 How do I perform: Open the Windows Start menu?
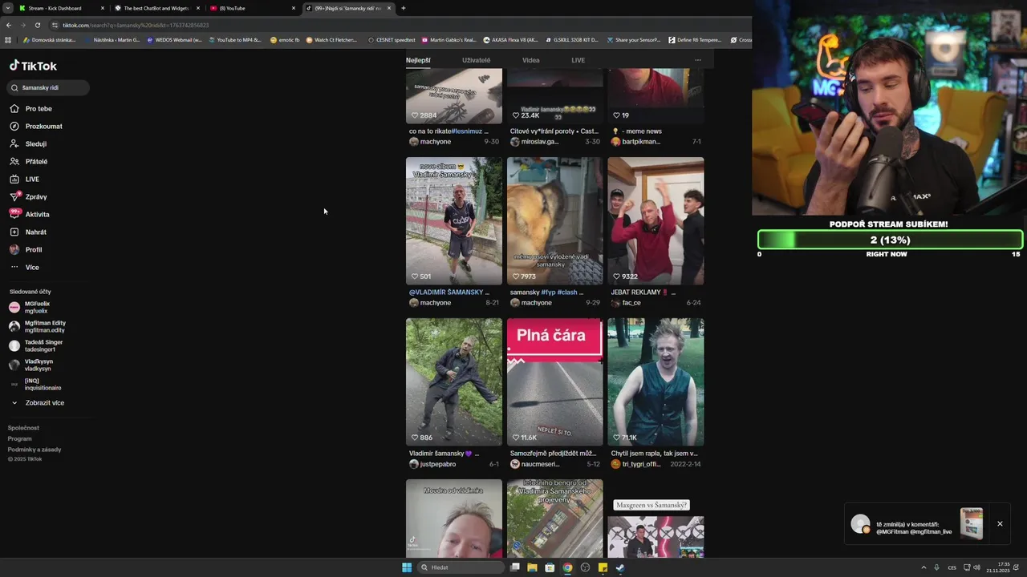tap(407, 567)
